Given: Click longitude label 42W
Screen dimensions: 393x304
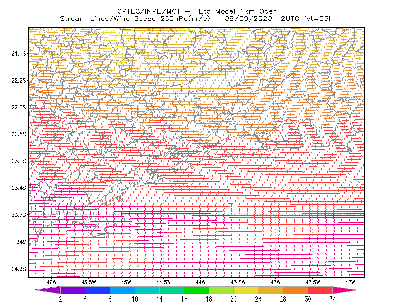Looking at the screenshot, I should pos(350,282).
